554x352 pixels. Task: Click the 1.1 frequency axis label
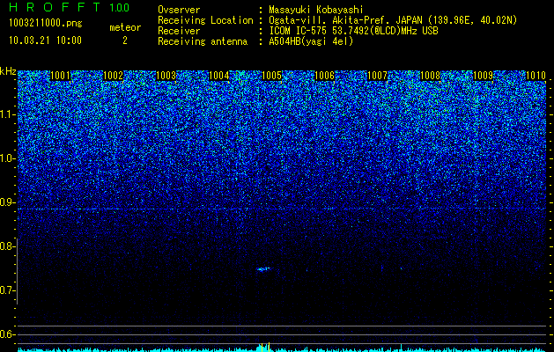click(7, 114)
